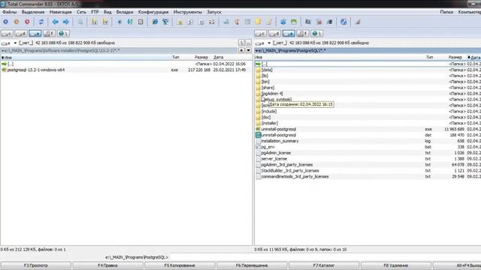Select the [pgAdmin 4] folder

coord(272,94)
